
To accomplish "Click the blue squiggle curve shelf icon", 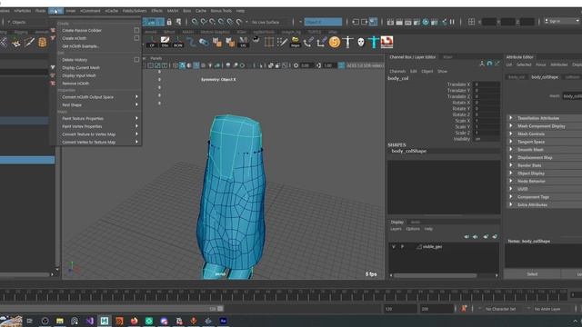I will 191,43.
